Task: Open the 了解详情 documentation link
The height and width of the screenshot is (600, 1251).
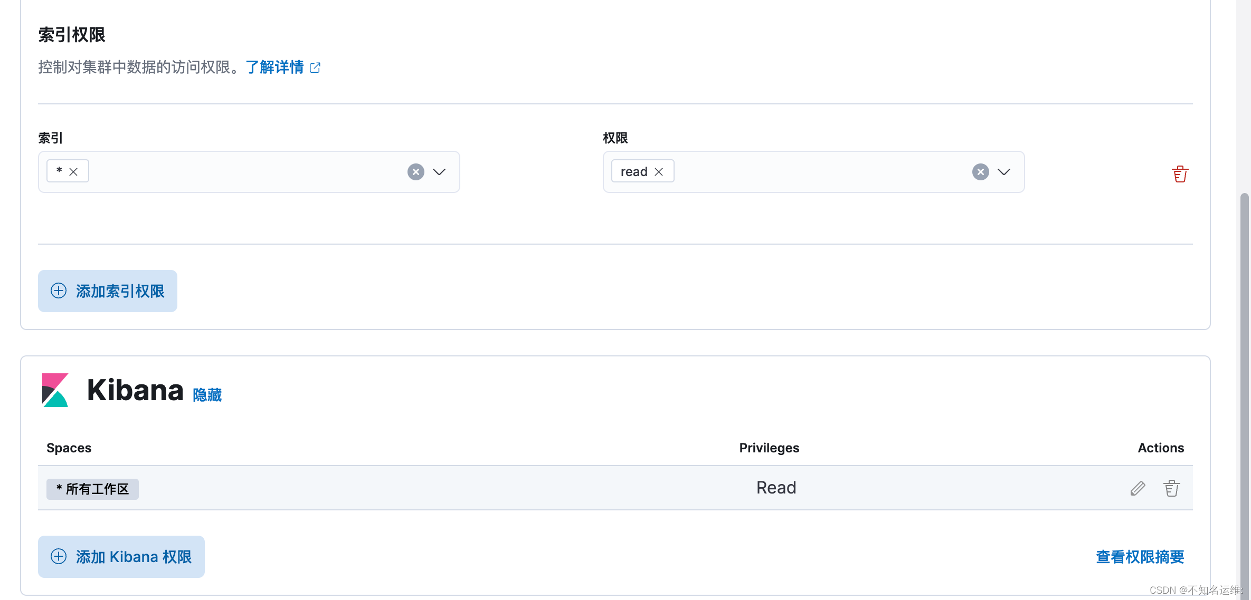Action: tap(274, 67)
